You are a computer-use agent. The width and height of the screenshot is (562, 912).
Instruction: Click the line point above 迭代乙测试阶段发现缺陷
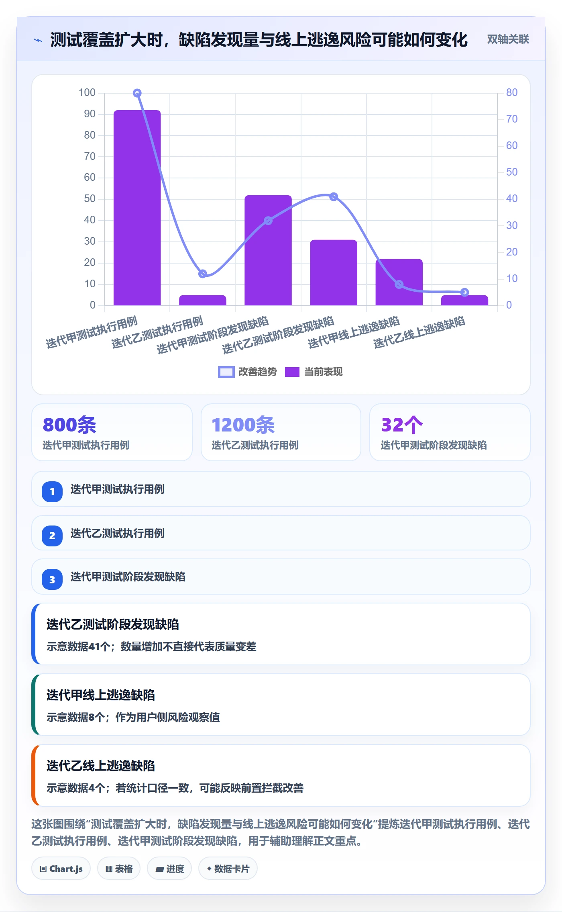click(x=334, y=197)
